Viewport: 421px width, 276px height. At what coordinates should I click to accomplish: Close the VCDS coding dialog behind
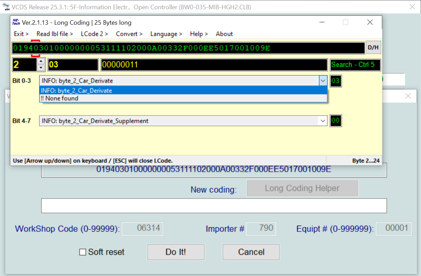tap(408, 96)
